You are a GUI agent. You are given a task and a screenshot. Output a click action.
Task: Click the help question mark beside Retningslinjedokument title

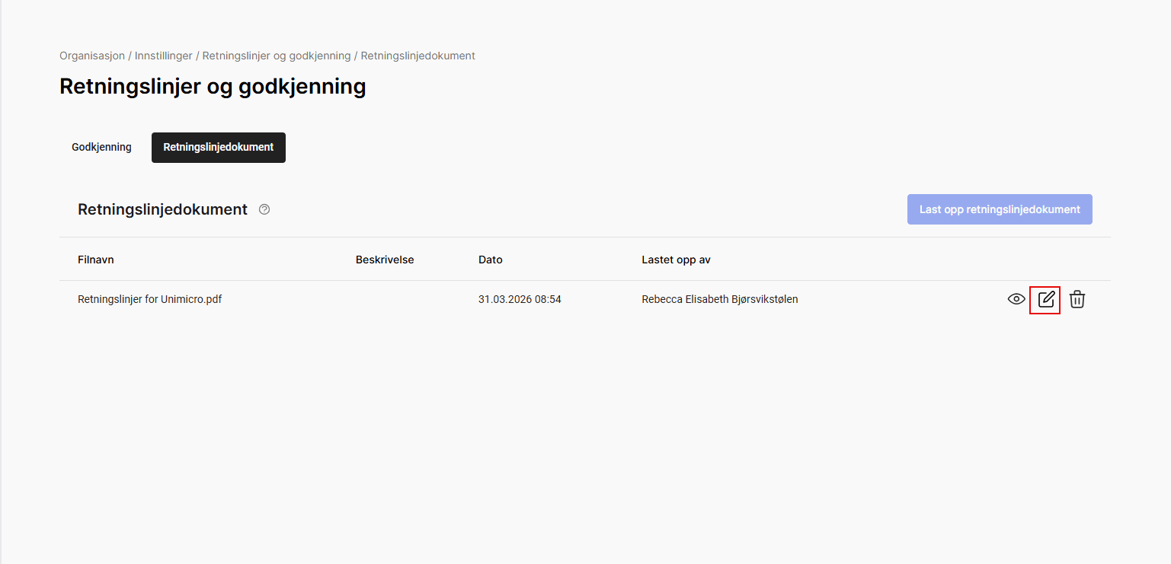264,209
